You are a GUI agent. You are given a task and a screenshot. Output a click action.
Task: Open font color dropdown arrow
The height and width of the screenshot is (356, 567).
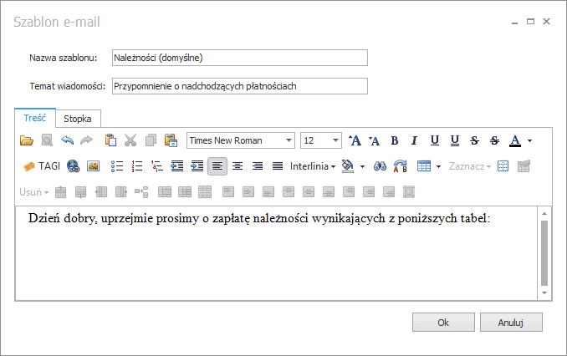click(x=529, y=140)
